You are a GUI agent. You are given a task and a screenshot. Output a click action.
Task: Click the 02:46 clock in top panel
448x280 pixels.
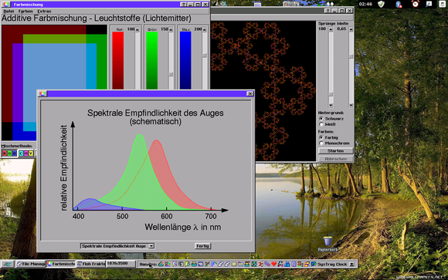pyautogui.click(x=365, y=4)
